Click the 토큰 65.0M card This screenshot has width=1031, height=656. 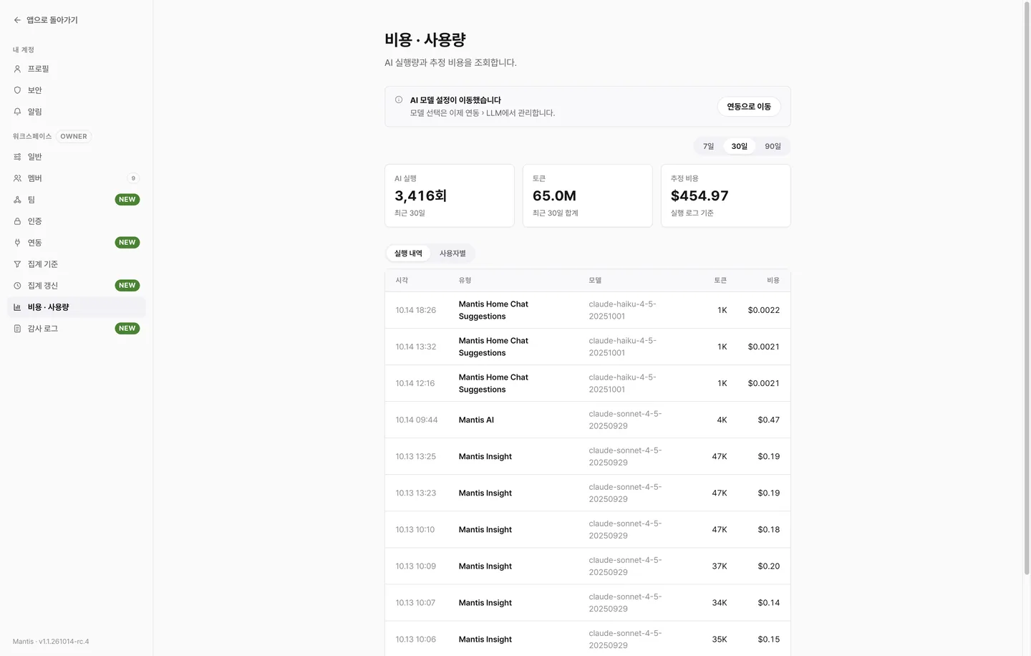[x=588, y=196]
